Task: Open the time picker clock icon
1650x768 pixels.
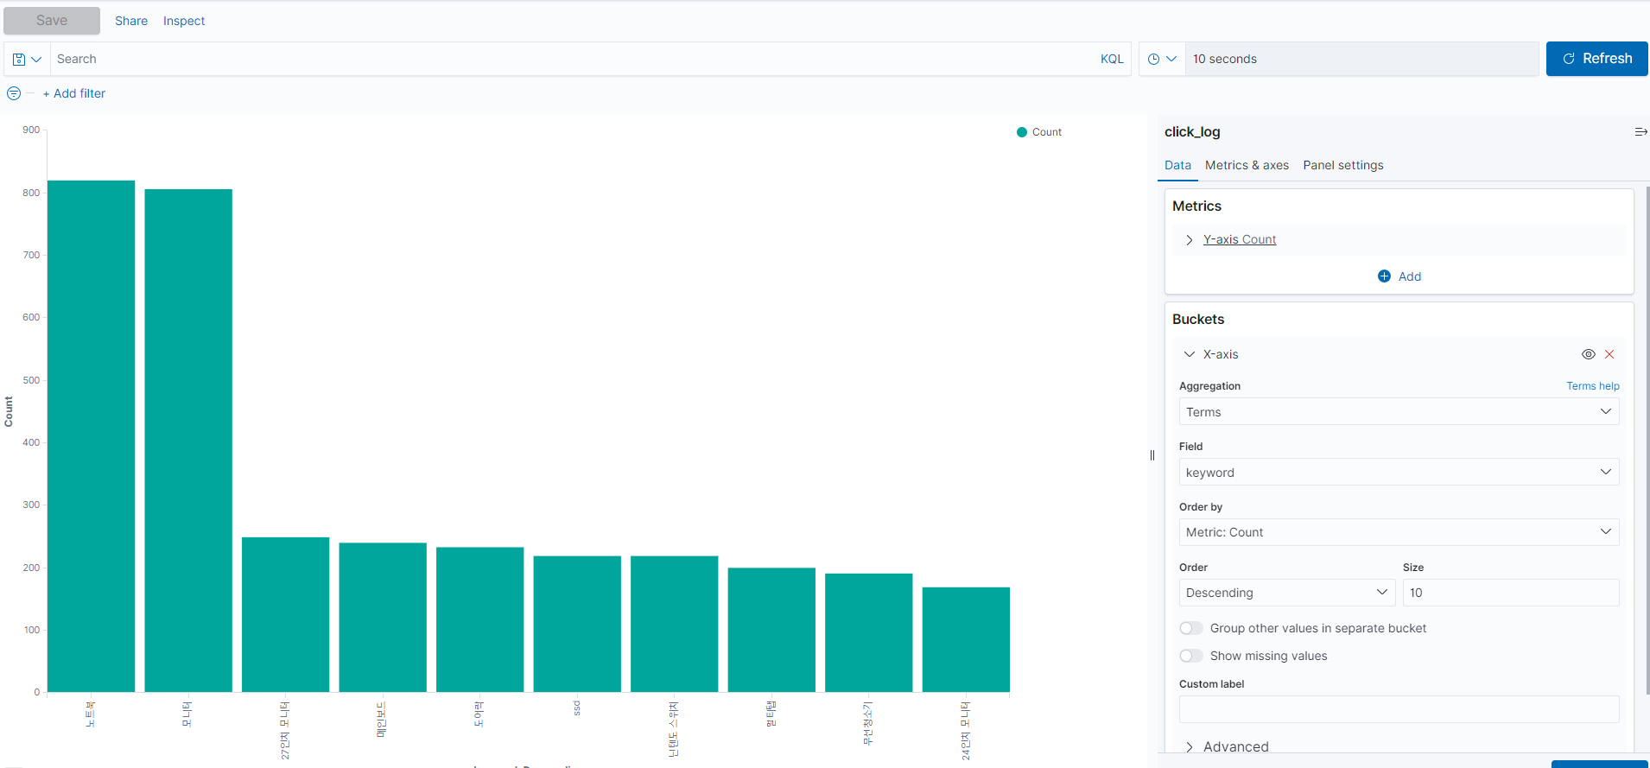Action: click(1162, 60)
